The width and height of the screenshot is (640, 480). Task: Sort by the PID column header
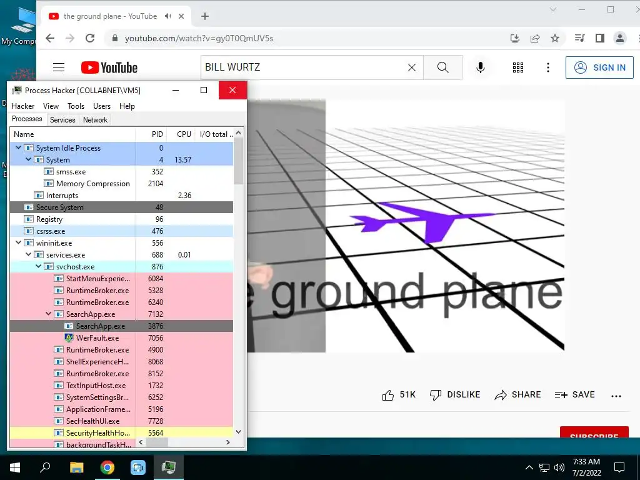point(151,134)
